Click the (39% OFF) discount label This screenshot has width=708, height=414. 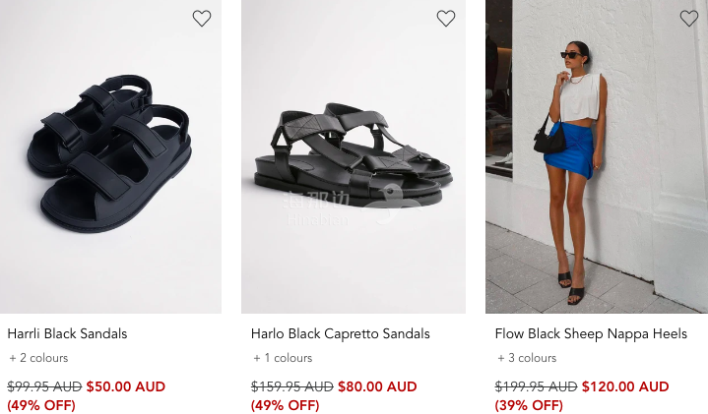(x=529, y=405)
